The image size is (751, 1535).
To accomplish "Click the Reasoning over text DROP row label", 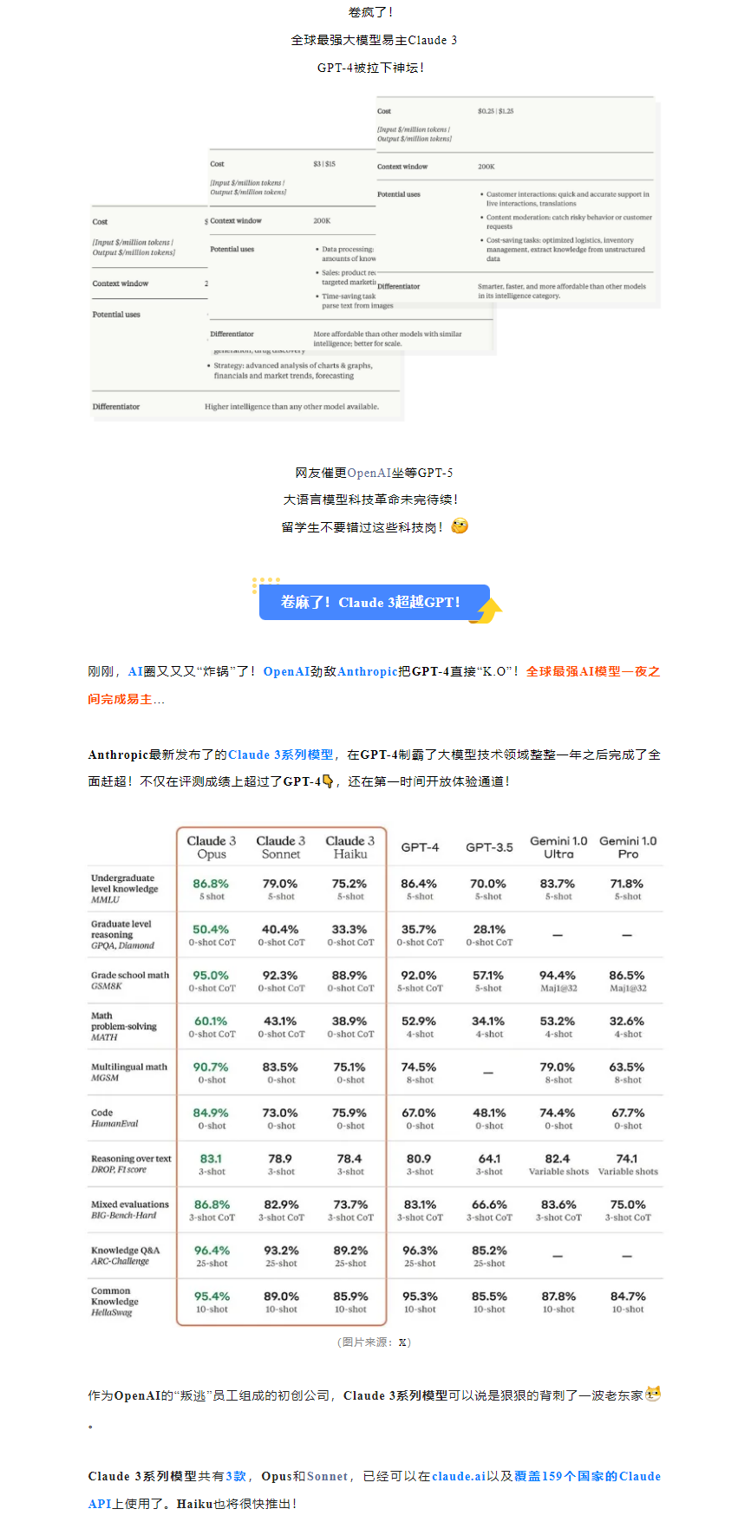I will click(131, 1164).
